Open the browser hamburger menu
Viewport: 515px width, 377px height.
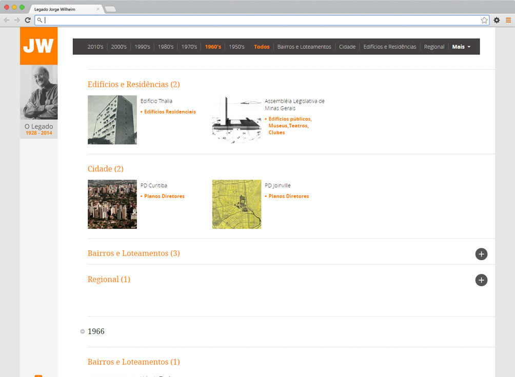[508, 20]
